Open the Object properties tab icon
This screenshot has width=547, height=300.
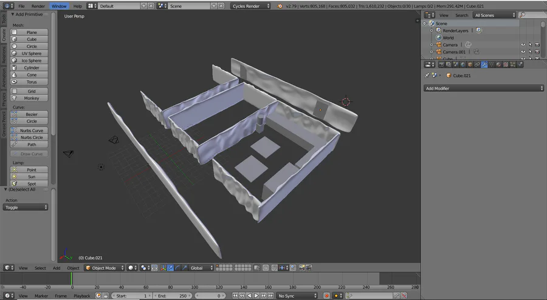(470, 64)
